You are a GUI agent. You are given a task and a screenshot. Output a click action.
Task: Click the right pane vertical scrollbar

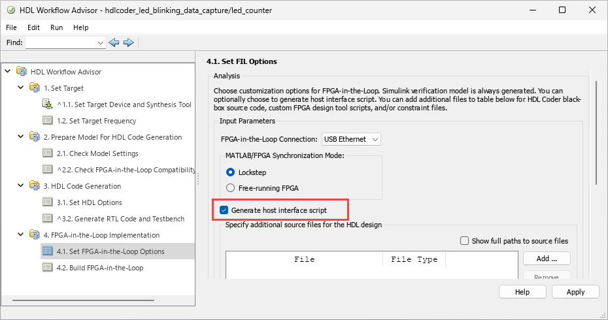pos(596,133)
